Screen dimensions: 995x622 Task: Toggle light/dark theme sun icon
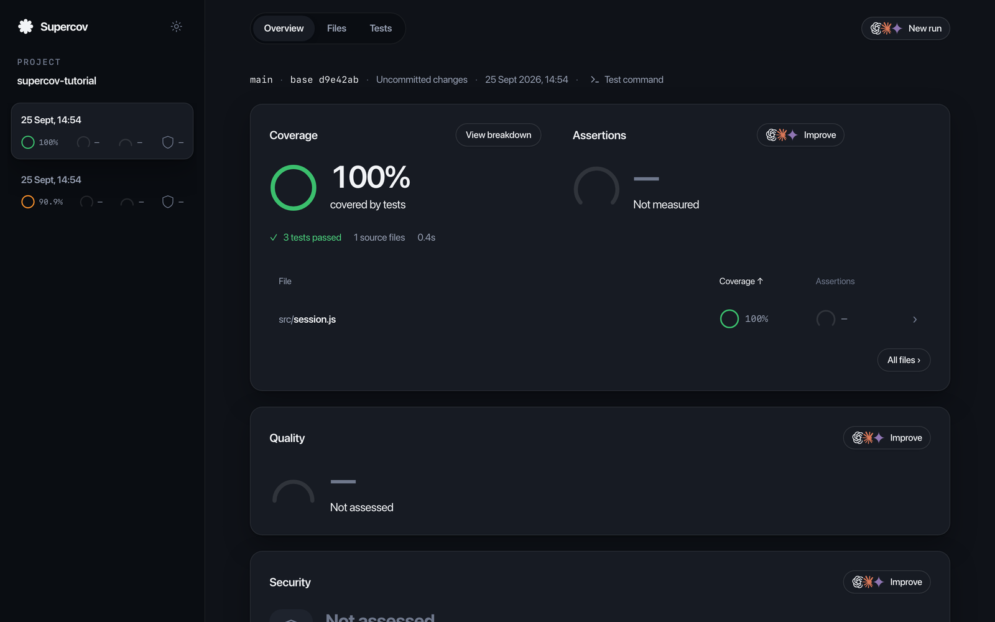click(x=177, y=26)
